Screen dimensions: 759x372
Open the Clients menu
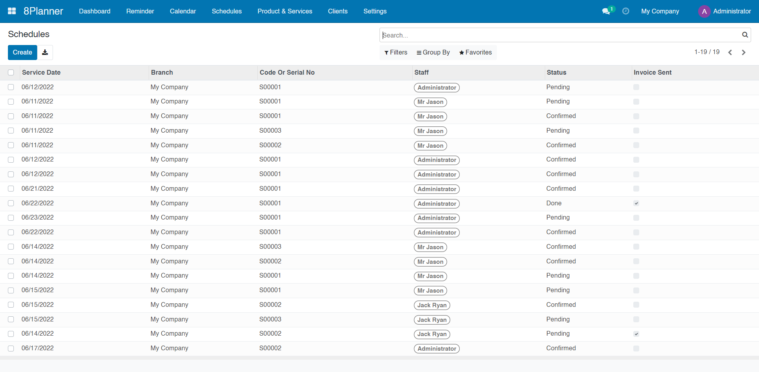[338, 11]
